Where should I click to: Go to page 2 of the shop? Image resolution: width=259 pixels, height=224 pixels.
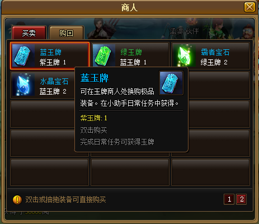[242, 199]
